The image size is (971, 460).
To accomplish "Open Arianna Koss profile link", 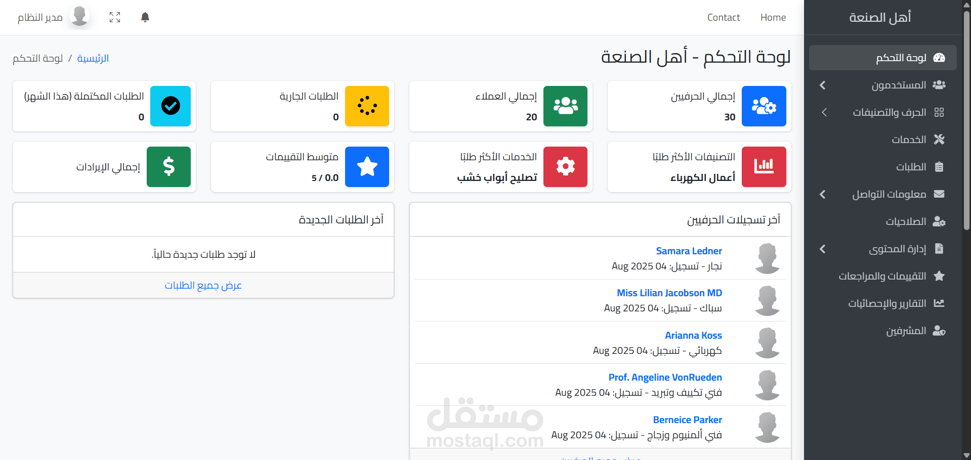I will coord(693,335).
